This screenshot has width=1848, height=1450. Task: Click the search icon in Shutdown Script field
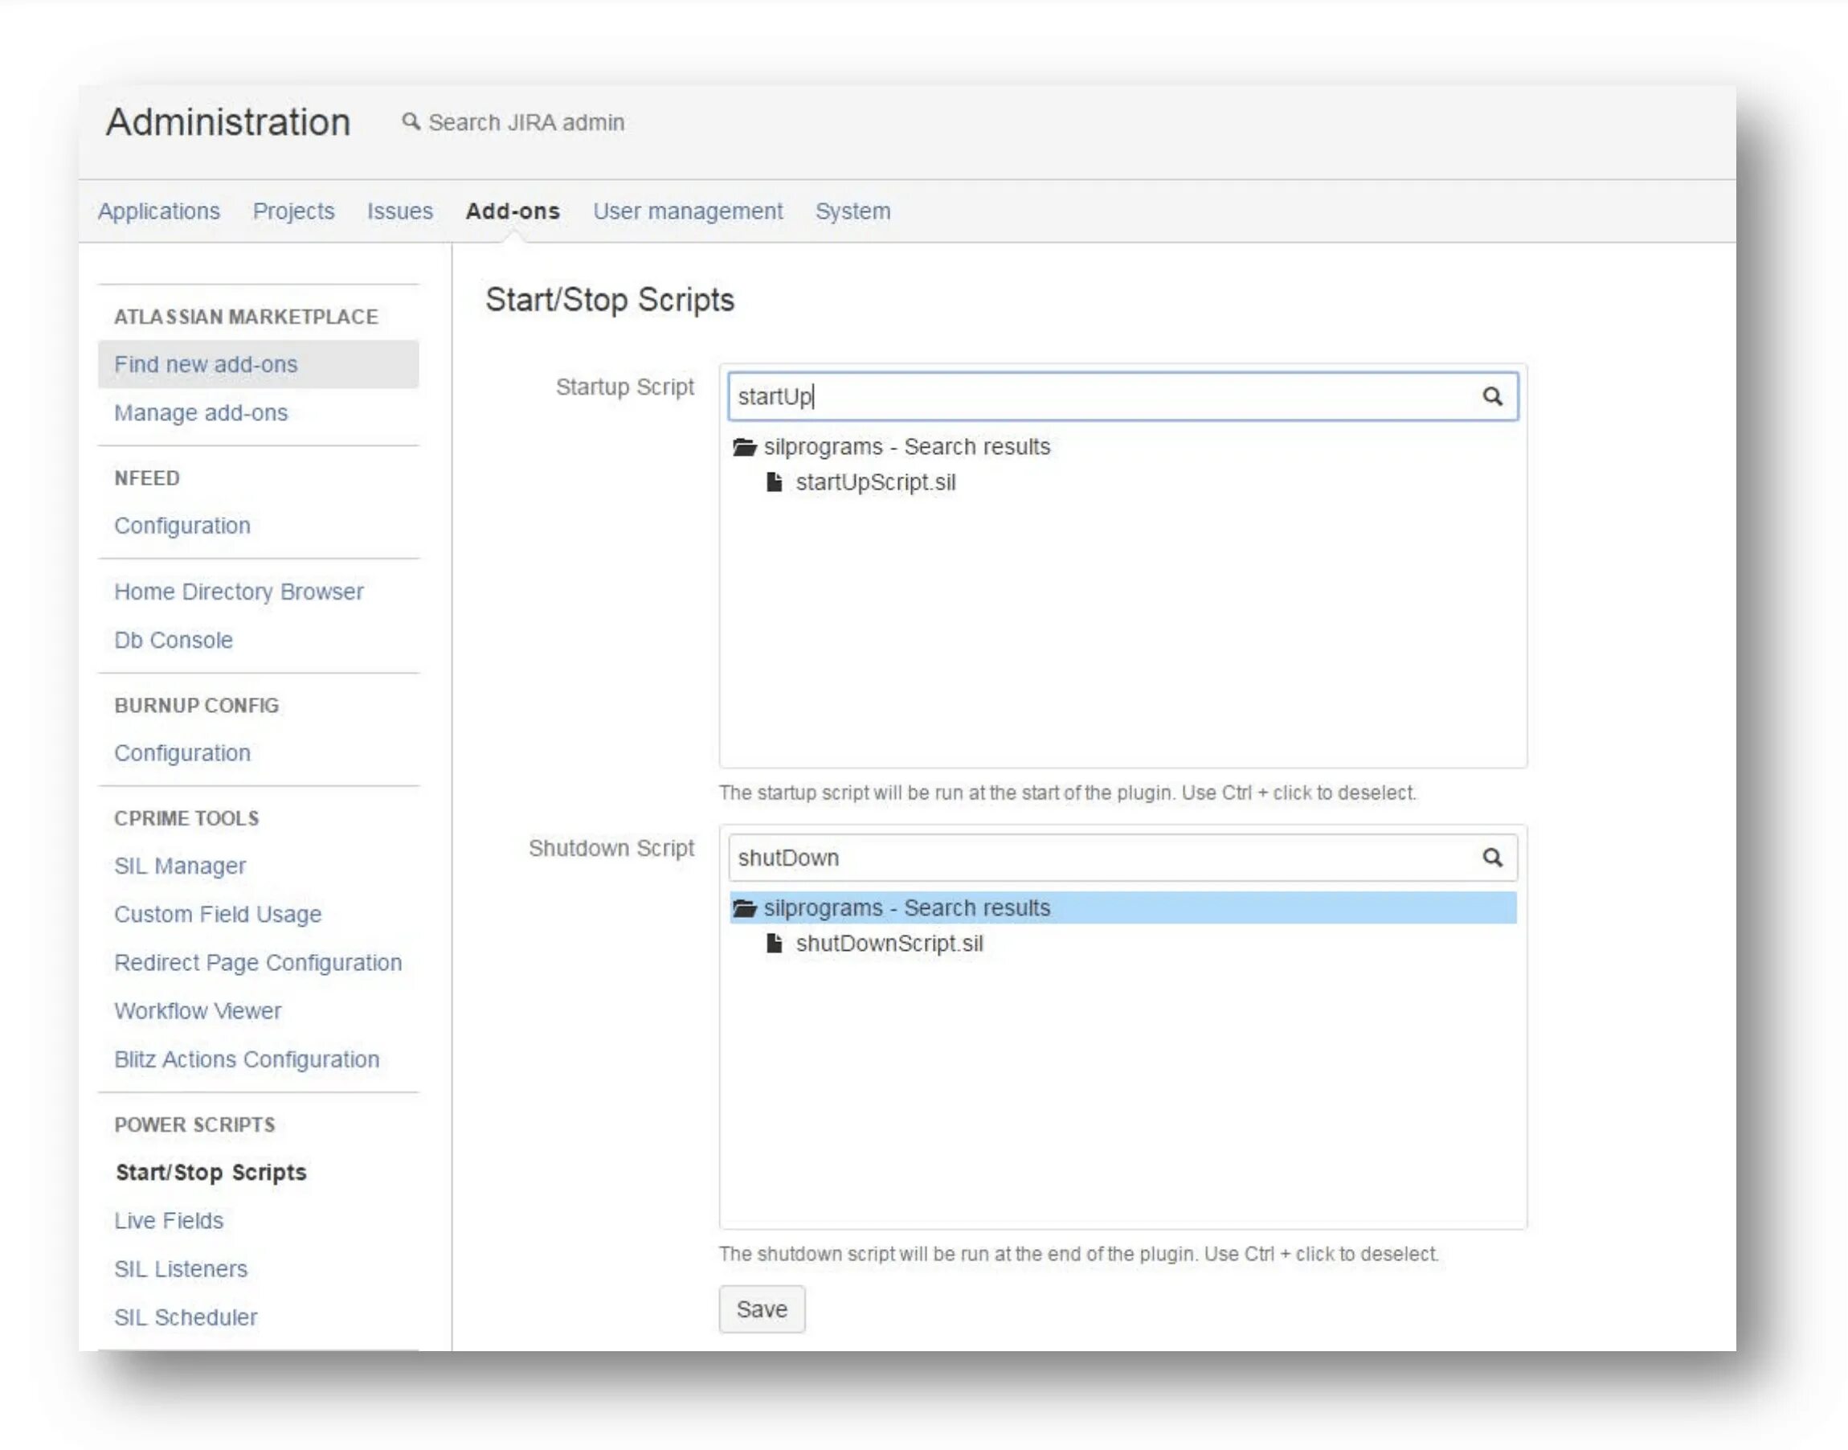coord(1494,855)
